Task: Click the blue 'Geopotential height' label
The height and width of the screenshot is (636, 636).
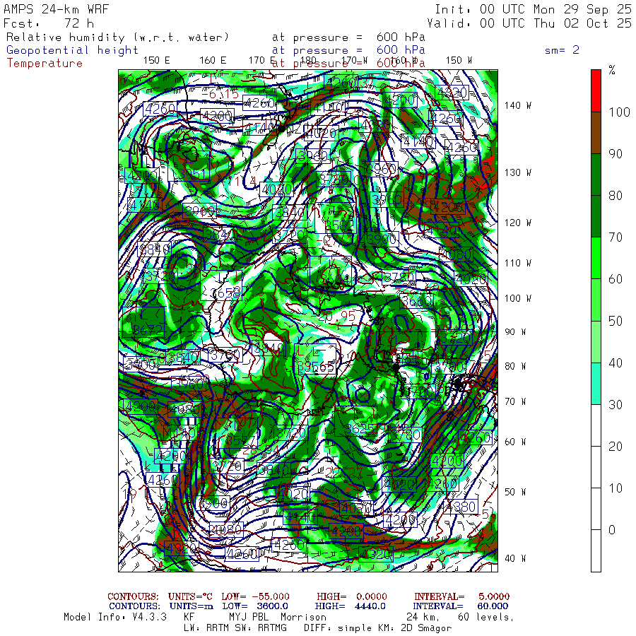Action: pos(72,50)
